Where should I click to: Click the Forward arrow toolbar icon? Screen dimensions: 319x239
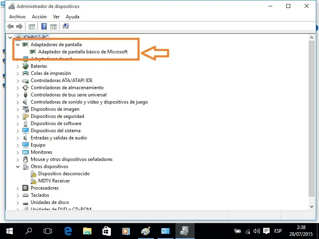click(x=19, y=26)
